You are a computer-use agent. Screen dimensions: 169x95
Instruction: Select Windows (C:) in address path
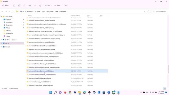tap(30, 11)
